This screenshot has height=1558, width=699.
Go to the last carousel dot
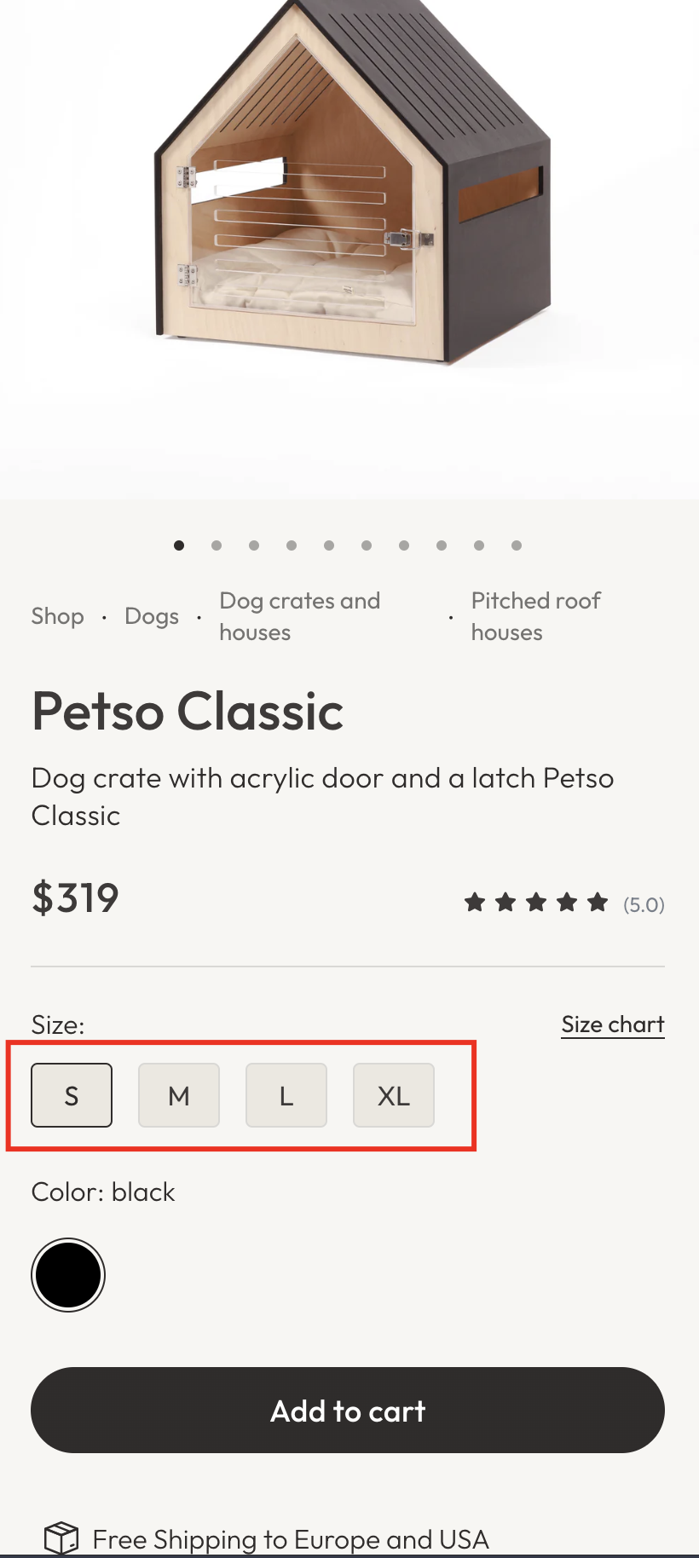pos(517,545)
